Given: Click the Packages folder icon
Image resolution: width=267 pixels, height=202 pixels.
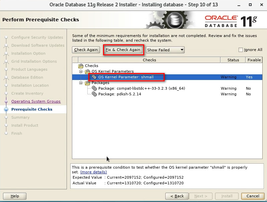Looking at the screenshot, I should [88, 83].
